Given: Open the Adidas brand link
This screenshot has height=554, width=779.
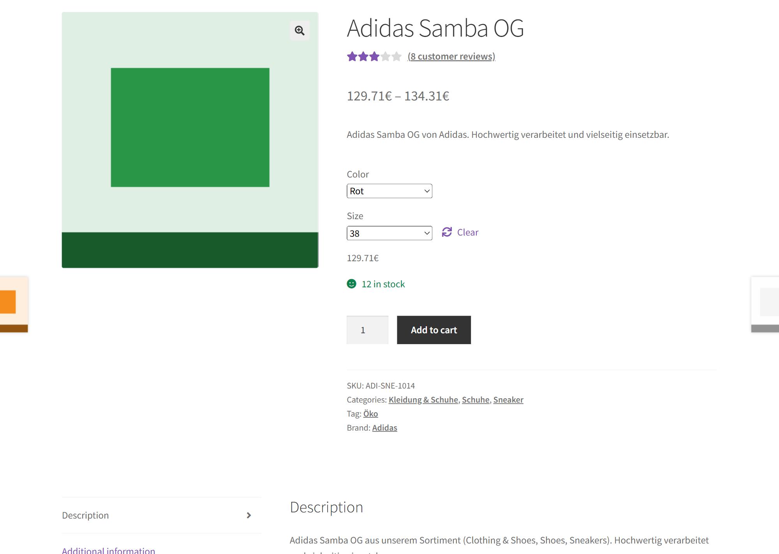Looking at the screenshot, I should [384, 428].
